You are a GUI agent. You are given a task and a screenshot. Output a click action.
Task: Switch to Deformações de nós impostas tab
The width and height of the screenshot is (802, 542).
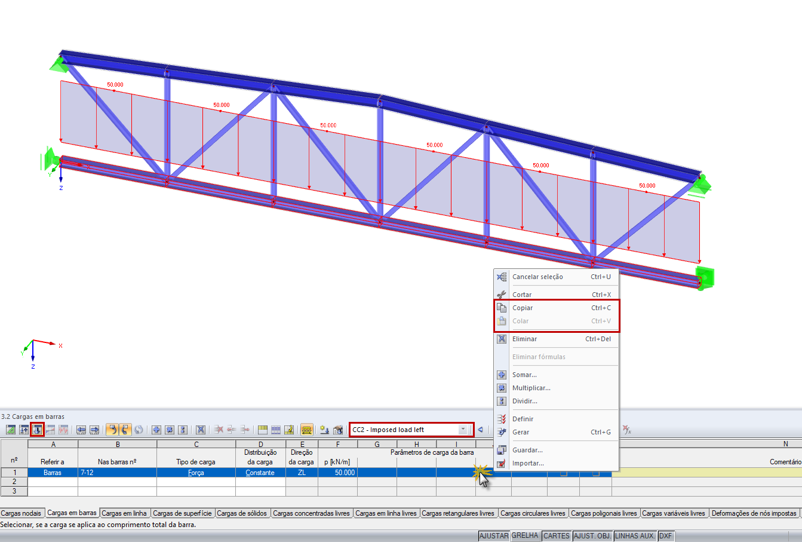point(754,513)
